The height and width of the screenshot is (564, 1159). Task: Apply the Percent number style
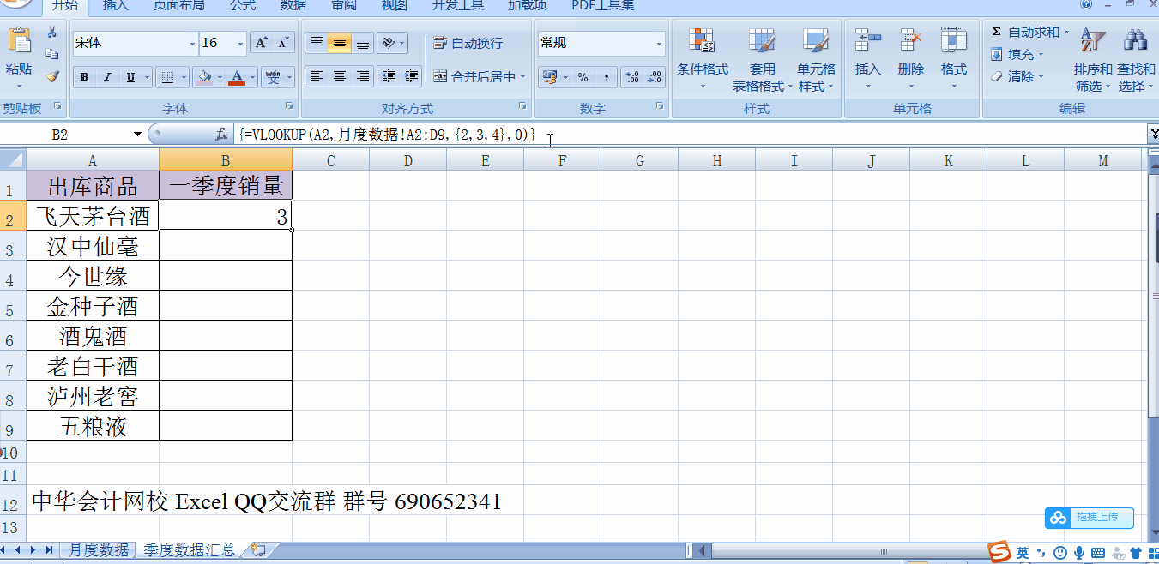tap(583, 77)
